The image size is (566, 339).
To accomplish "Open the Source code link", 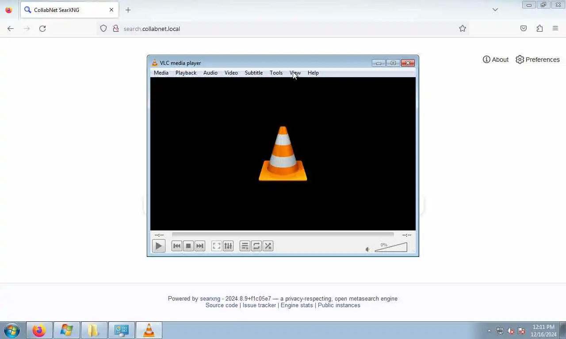I will (x=222, y=305).
